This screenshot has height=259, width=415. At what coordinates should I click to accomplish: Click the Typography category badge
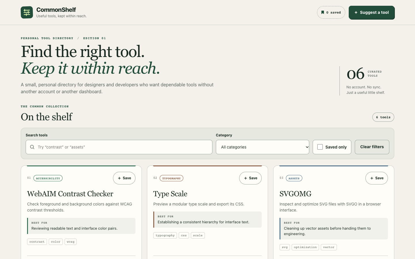click(x=171, y=178)
